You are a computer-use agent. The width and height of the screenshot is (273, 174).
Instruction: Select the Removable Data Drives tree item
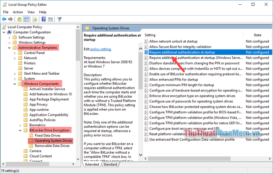52,146
